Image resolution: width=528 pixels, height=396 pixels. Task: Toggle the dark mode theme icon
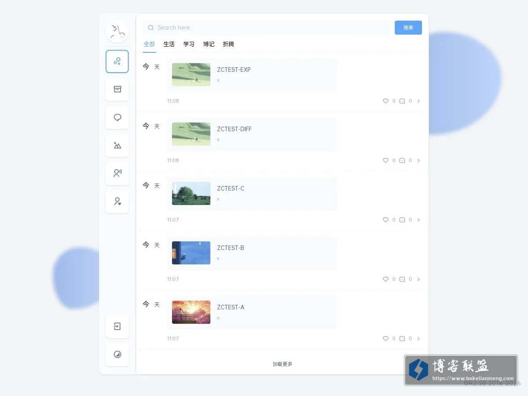pos(117,355)
